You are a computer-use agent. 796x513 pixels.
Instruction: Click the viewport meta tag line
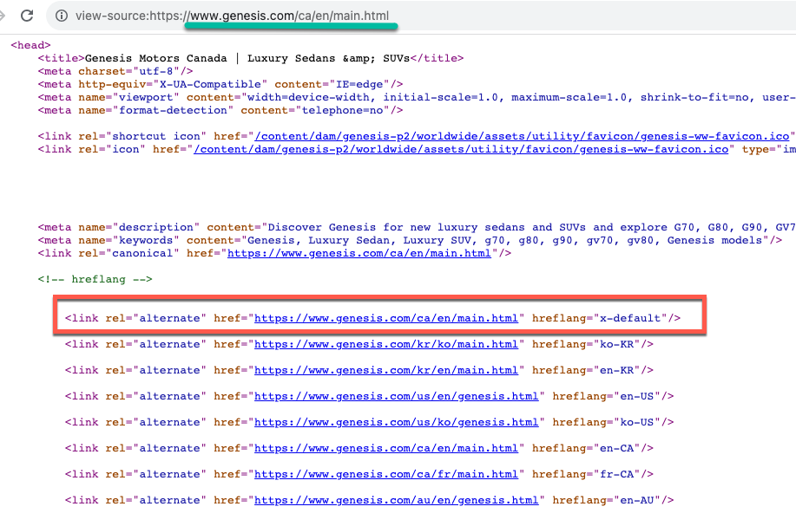point(417,97)
